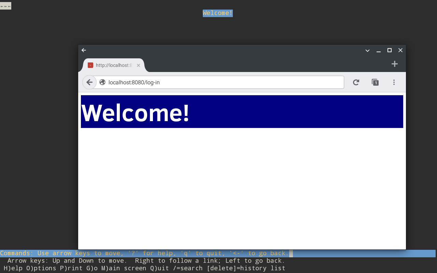Image resolution: width=437 pixels, height=273 pixels.
Task: Open site information via the globe icon
Action: click(102, 82)
